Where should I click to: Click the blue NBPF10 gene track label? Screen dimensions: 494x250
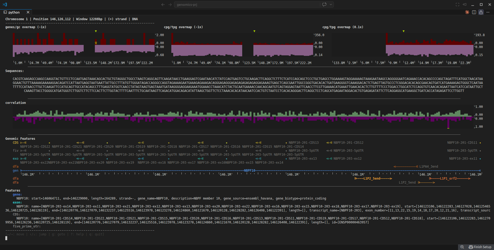point(250,171)
